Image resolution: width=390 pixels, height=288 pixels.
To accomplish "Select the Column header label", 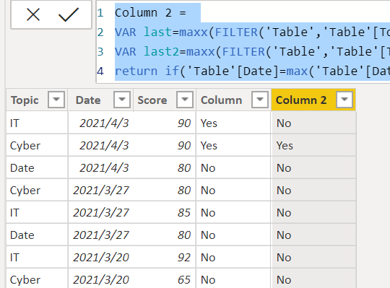I will tap(222, 100).
